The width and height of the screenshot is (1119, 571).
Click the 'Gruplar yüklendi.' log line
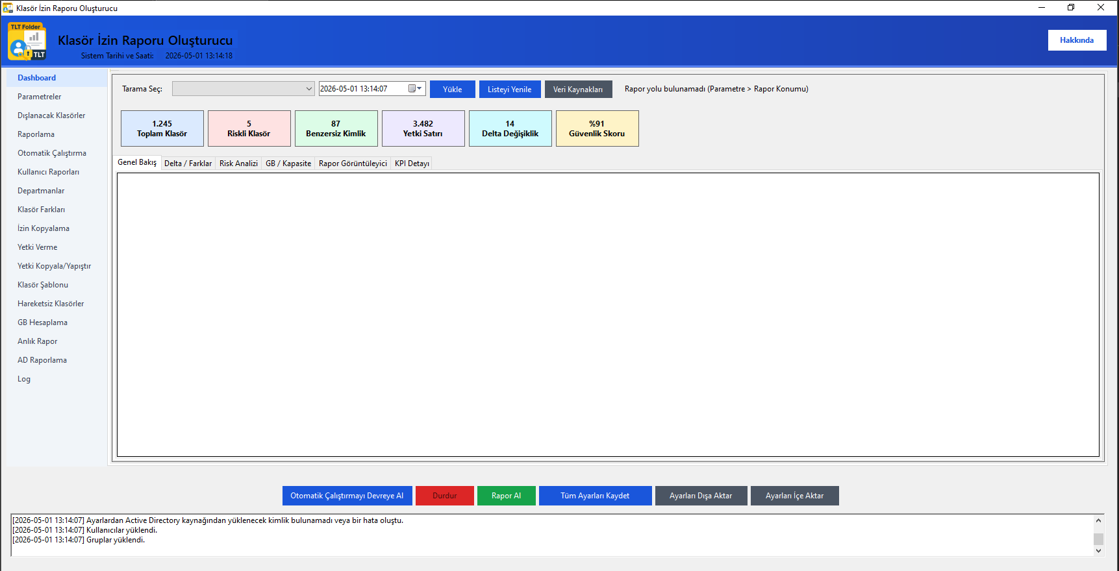pyautogui.click(x=79, y=540)
